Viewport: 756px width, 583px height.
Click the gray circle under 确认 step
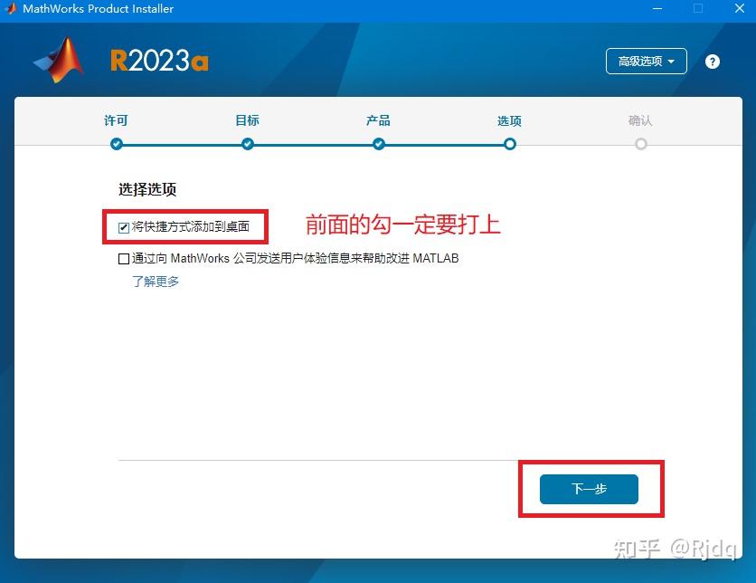click(x=640, y=143)
